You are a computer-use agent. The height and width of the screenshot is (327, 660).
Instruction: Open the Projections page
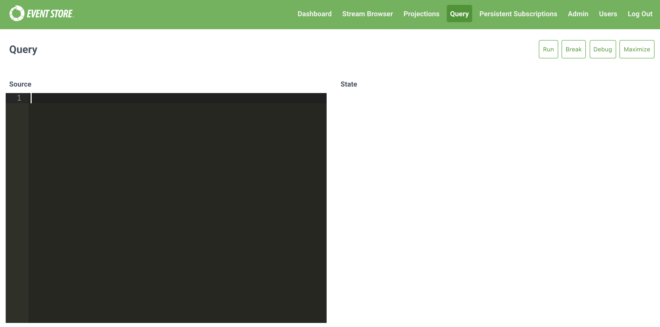[422, 14]
